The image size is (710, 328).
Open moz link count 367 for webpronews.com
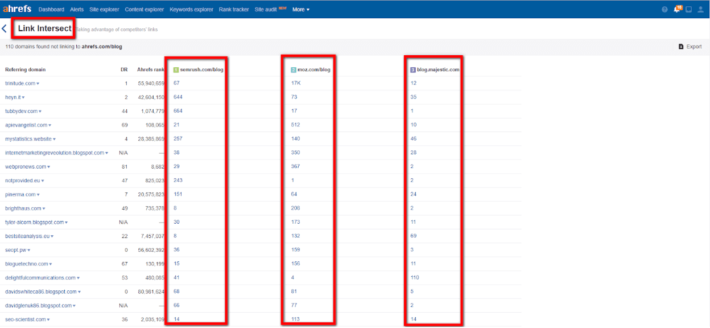click(295, 166)
